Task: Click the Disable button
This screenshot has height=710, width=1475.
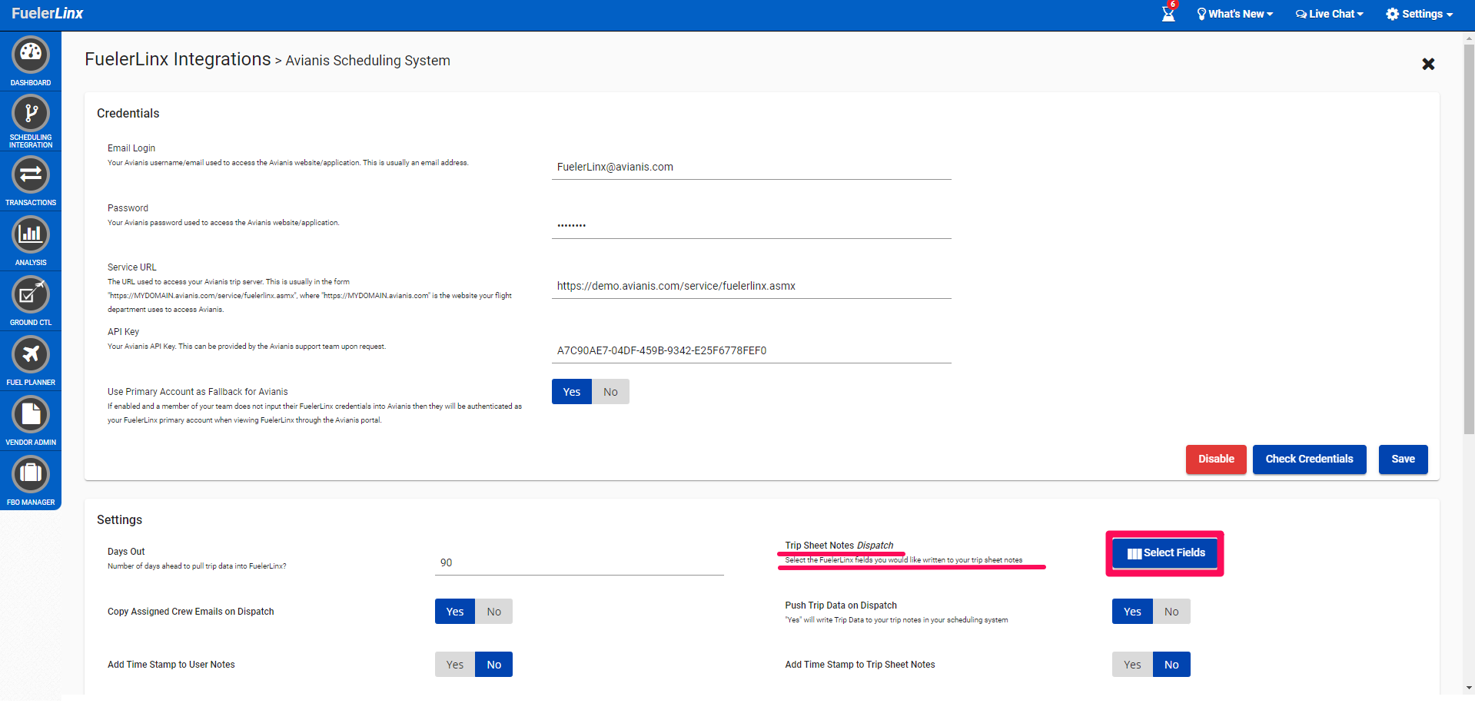Action: [1216, 460]
